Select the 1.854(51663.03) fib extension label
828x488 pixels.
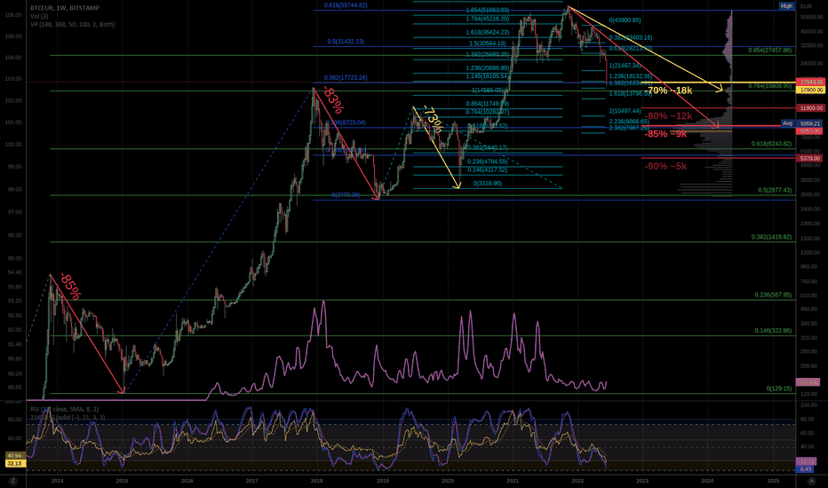[488, 10]
